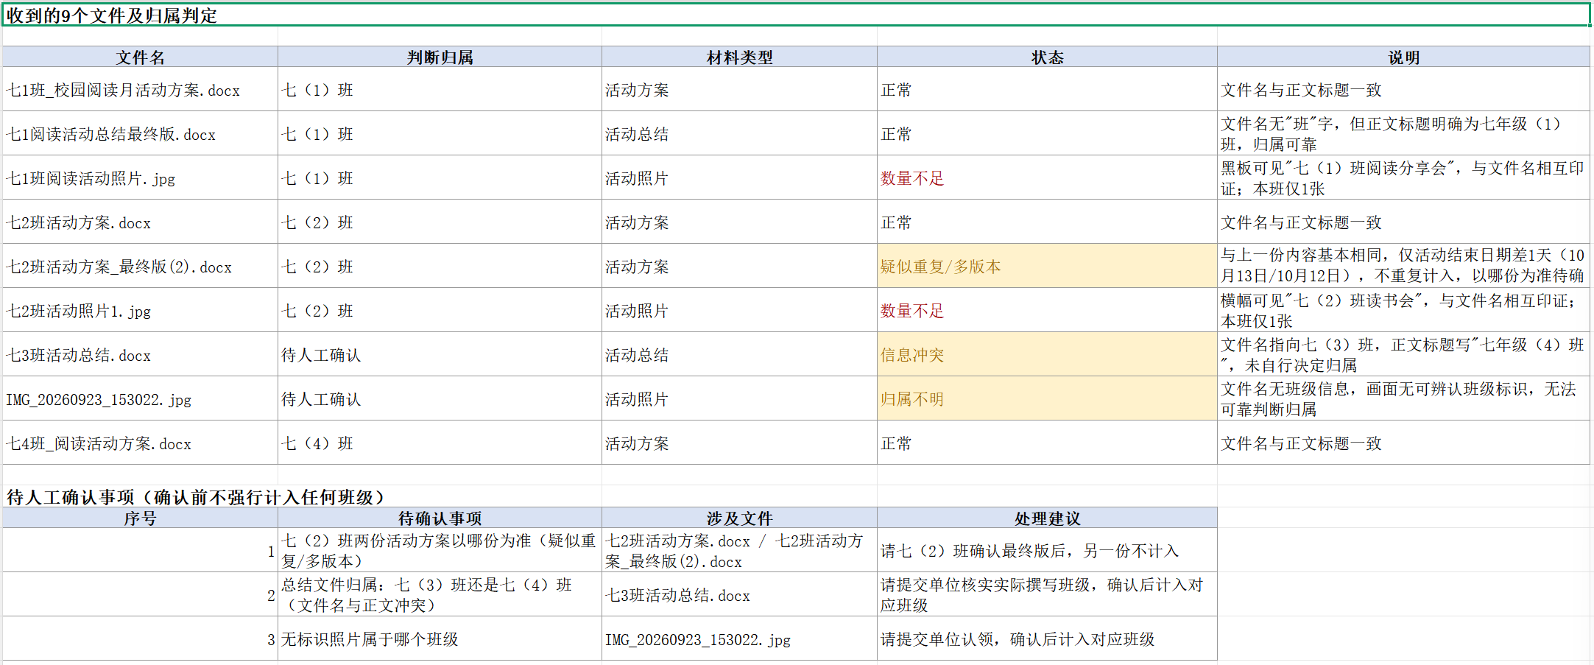Screen dimensions: 1594x665
Task: Select cell "无标识照片属于哪个班级"
Action: 440,638
